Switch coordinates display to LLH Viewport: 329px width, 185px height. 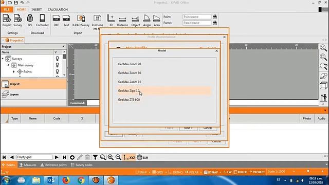point(142,158)
